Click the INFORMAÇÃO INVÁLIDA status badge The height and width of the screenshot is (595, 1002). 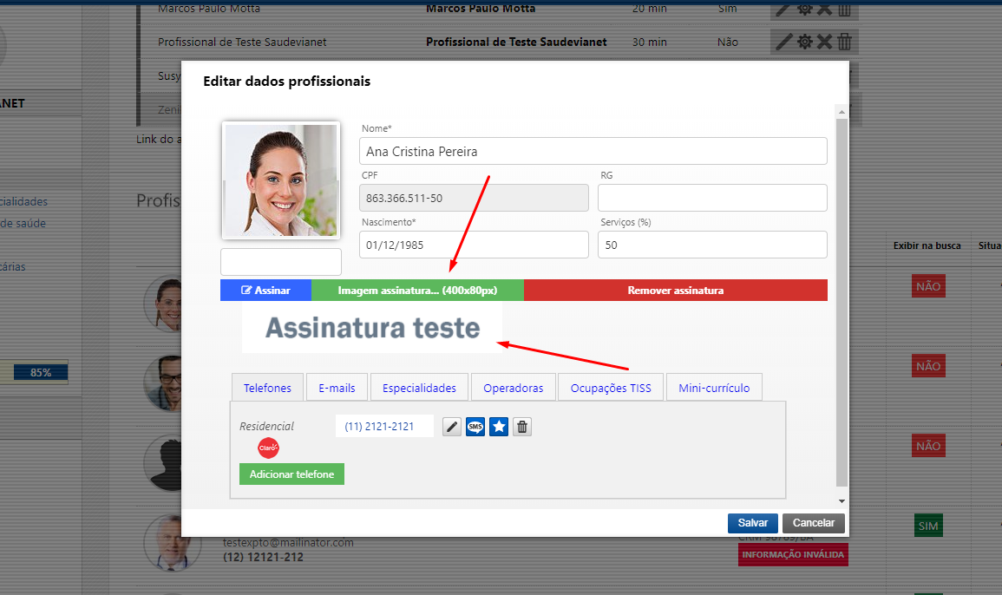(792, 553)
